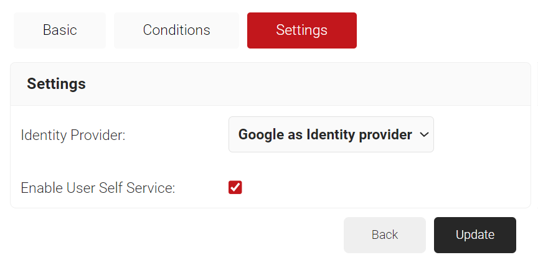Click the 'Identity Provider:' label
538x260 pixels.
(x=73, y=135)
